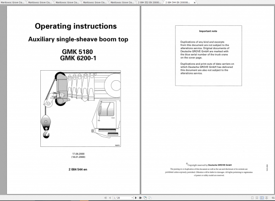Click the 'Operating instructions' heading
275x201 pixels.
tap(76, 26)
